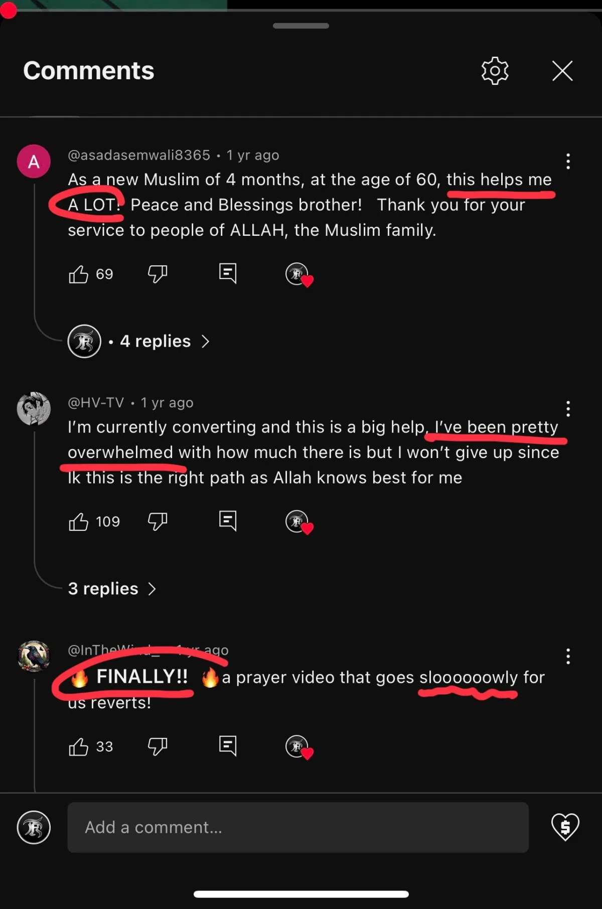Screen dimensions: 602x909
Task: Open comment settings gear icon
Action: (495, 71)
